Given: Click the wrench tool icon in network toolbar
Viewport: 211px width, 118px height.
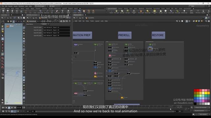Looking at the screenshot, I should tap(177, 21).
